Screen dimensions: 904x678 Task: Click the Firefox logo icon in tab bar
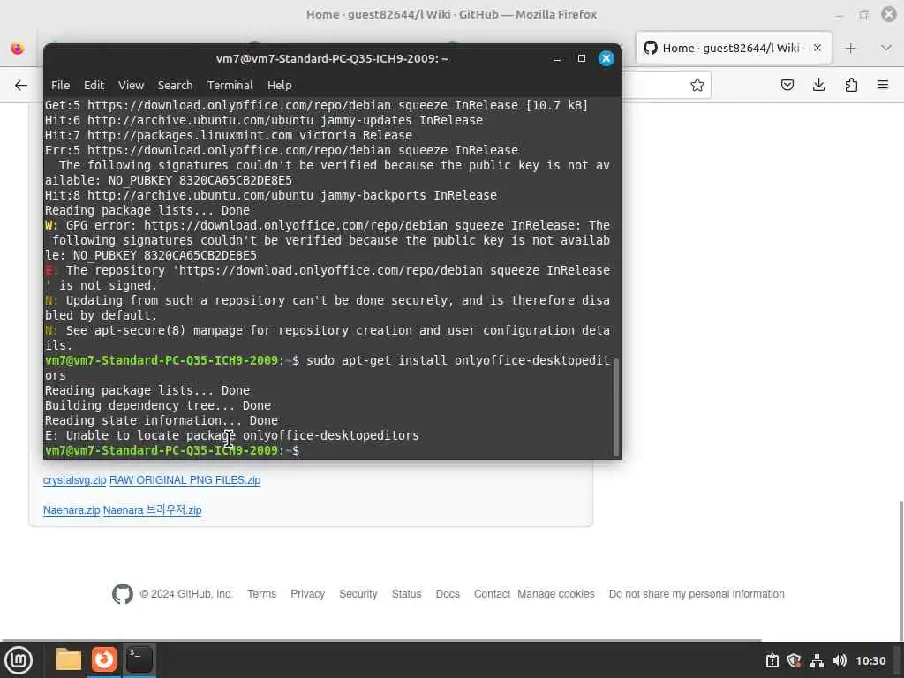pyautogui.click(x=18, y=48)
